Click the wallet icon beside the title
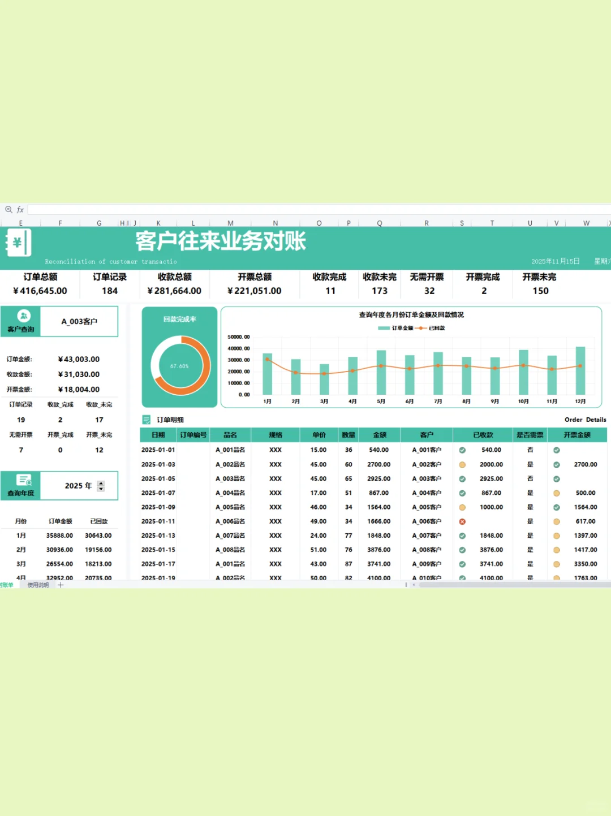Image resolution: width=611 pixels, height=816 pixels. (19, 242)
